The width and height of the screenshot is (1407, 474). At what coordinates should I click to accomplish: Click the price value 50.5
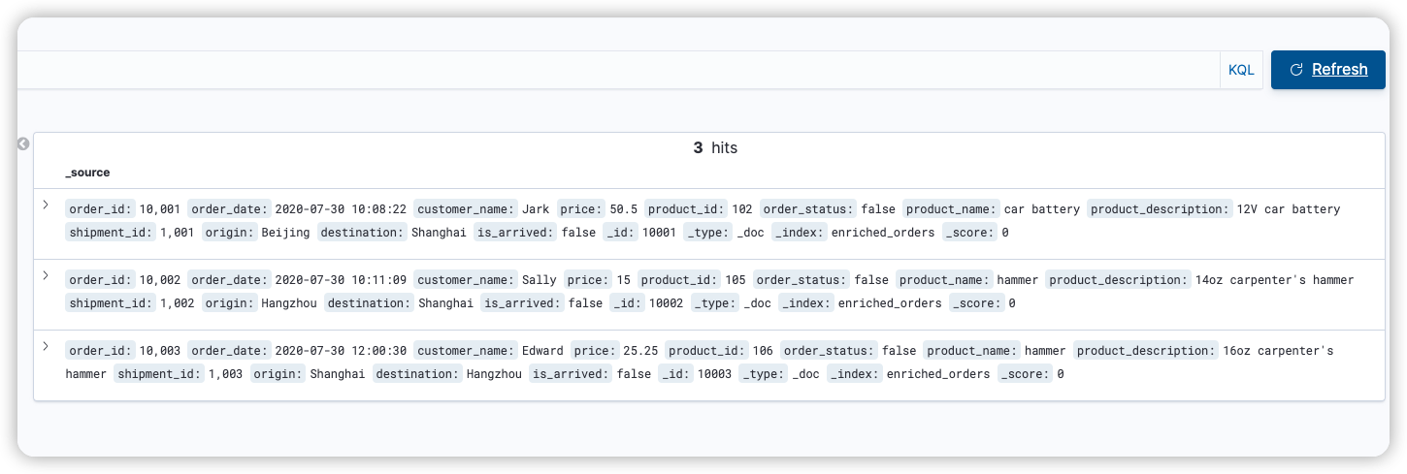click(623, 209)
